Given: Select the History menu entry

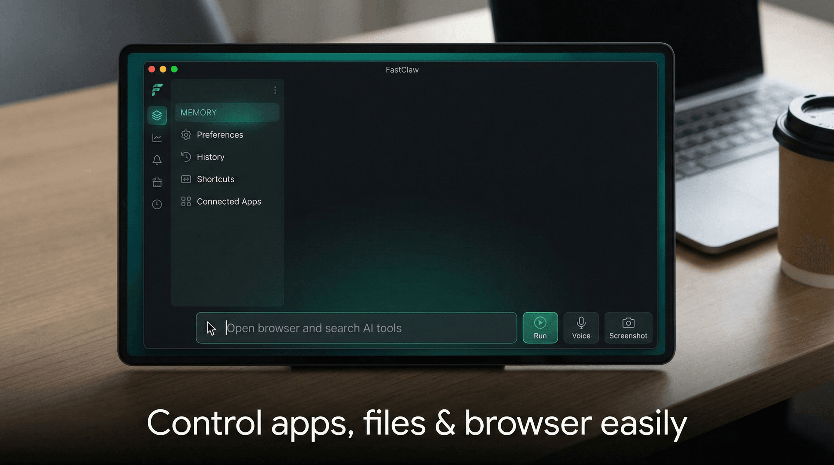Looking at the screenshot, I should point(210,157).
